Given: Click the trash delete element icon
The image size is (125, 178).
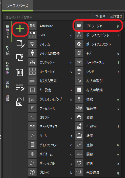Looking at the screenshot, I should tap(20, 72).
